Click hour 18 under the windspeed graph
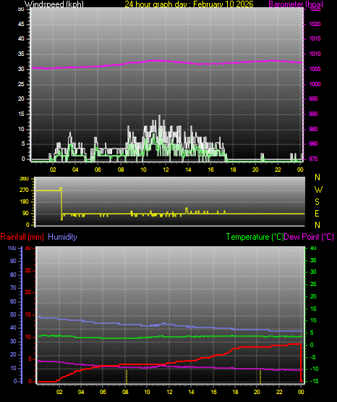Screen dimensions: 337x402 [233, 169]
